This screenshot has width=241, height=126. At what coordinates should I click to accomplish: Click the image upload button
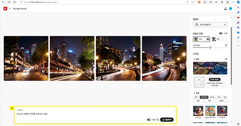pos(215,79)
